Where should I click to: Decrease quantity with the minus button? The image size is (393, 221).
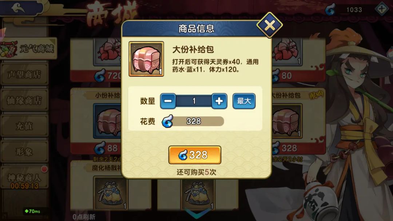click(x=168, y=101)
